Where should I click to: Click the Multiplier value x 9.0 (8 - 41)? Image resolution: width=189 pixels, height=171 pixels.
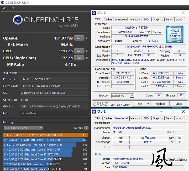(x=123, y=78)
